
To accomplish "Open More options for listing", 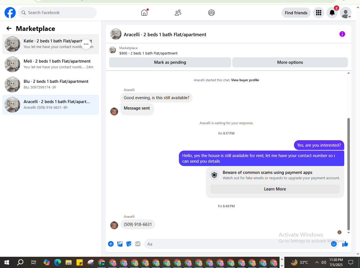I will pyautogui.click(x=290, y=62).
